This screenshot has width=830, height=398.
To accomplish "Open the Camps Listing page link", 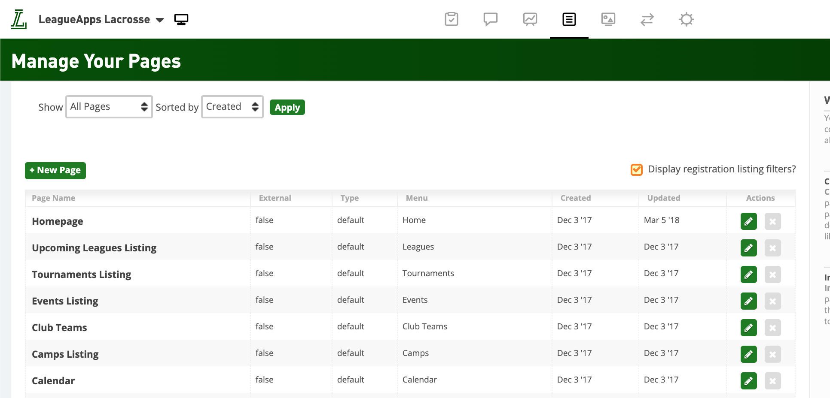I will [x=65, y=354].
